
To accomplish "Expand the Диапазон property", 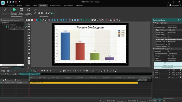I will (x=153, y=61).
